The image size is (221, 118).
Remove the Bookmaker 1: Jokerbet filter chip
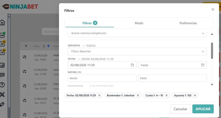click(x=138, y=95)
